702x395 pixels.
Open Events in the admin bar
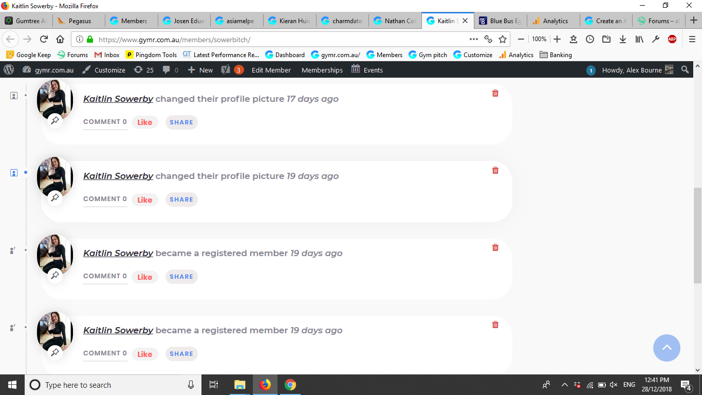click(x=367, y=70)
